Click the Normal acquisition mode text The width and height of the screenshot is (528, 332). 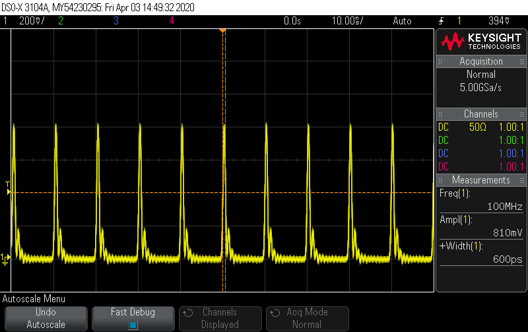pyautogui.click(x=481, y=75)
